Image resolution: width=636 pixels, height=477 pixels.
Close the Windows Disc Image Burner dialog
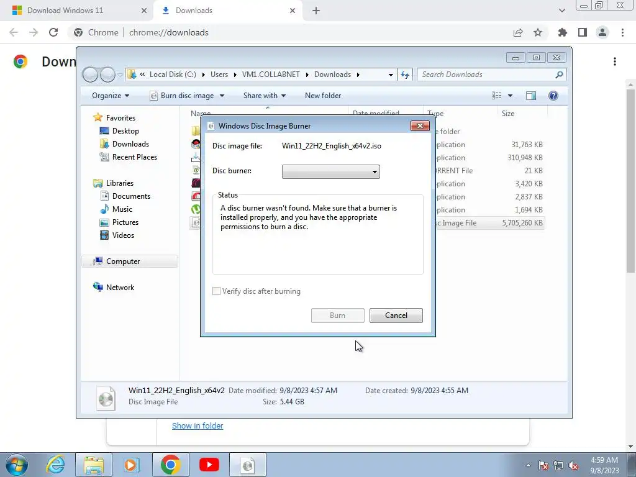420,125
